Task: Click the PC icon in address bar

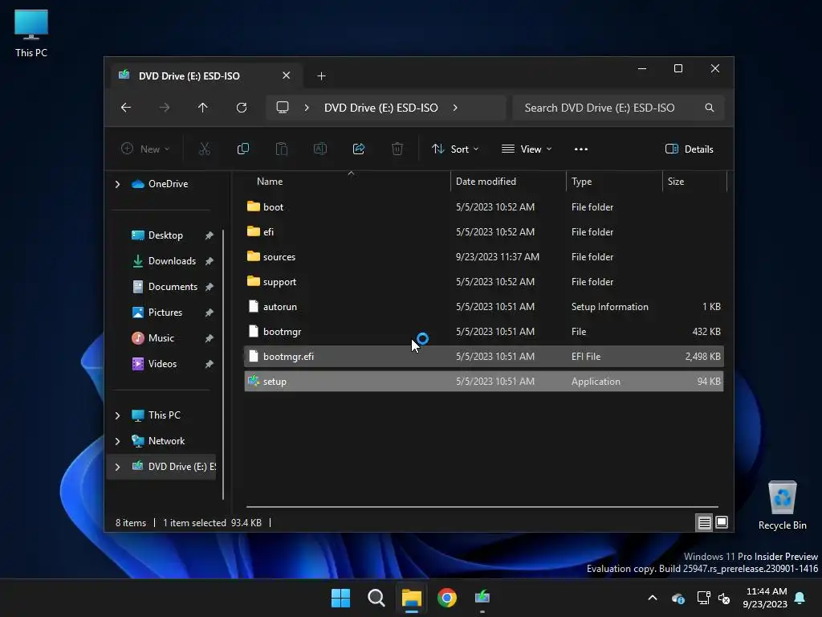Action: click(283, 108)
